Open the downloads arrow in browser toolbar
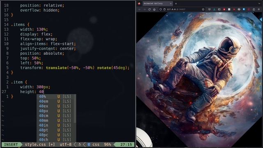263x148 pixels. pyautogui.click(x=214, y=9)
